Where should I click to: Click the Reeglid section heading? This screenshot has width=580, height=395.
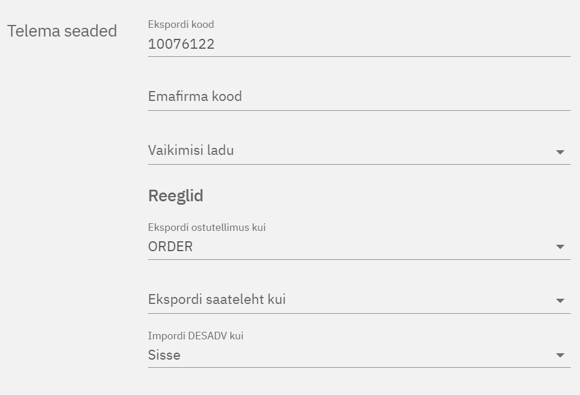[x=176, y=196]
